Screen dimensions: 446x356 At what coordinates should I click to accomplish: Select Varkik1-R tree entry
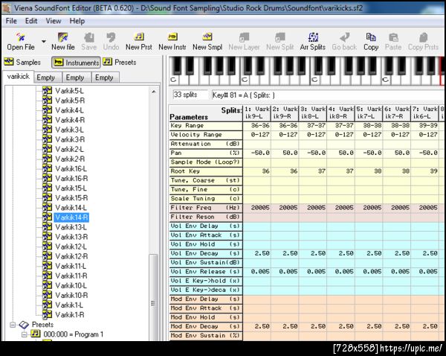pos(69,315)
